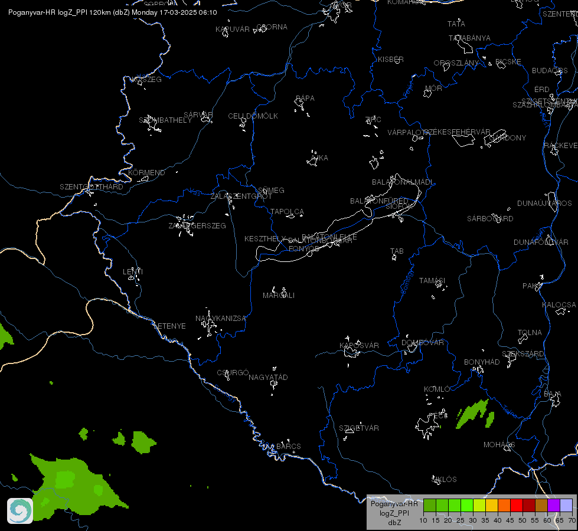This screenshot has width=578, height=531.
Task: Click the TATABÁNYA city label
Action: (469, 38)
